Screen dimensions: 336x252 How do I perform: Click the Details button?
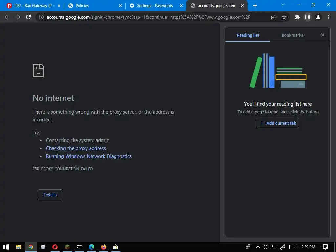point(50,195)
